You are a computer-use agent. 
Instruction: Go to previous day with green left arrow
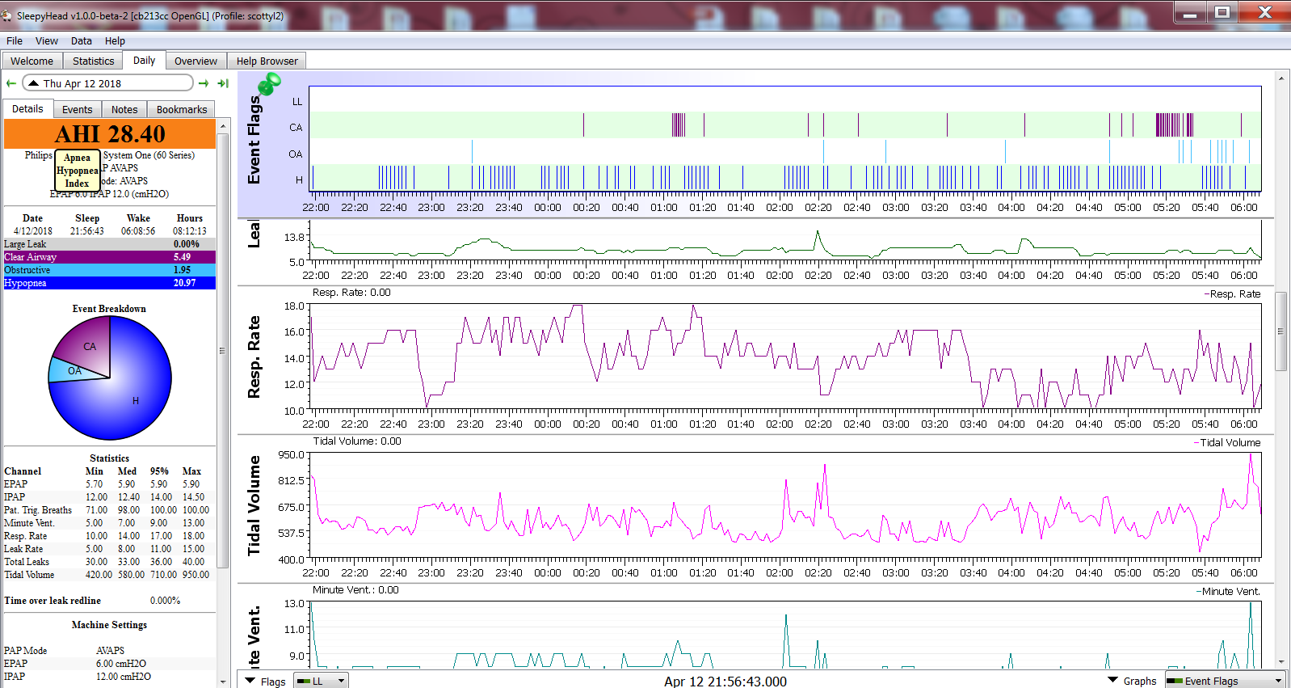[11, 83]
